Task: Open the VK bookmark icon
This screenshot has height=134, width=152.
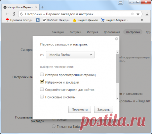Action: tap(38, 20)
